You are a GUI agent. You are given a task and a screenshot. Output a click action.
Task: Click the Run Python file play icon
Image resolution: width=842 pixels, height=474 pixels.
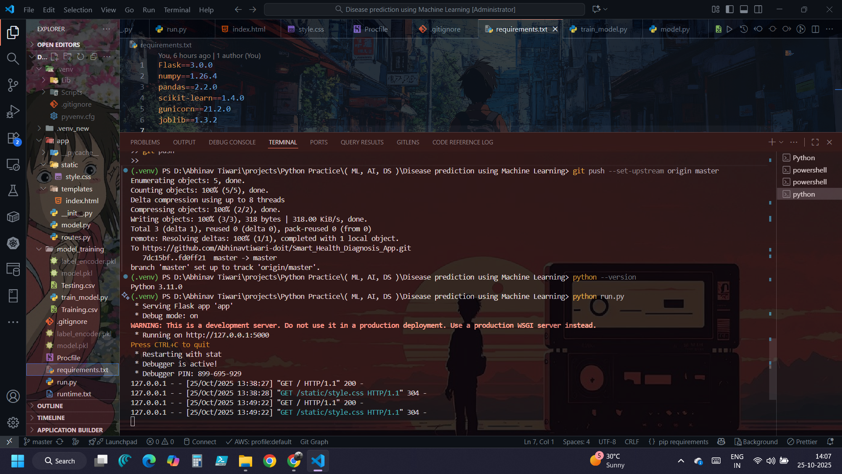(x=729, y=29)
